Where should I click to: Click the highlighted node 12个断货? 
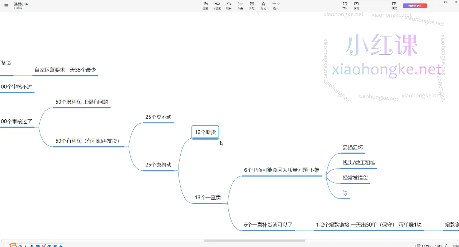[205, 132]
